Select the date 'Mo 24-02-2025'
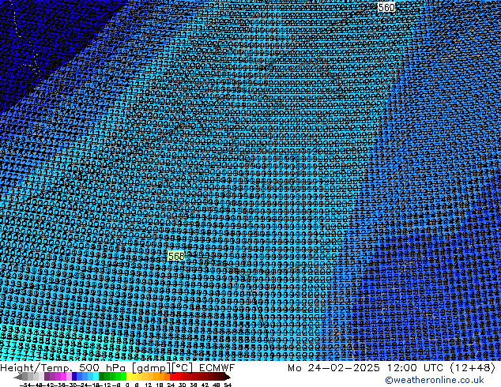501x387 pixels. 333,368
